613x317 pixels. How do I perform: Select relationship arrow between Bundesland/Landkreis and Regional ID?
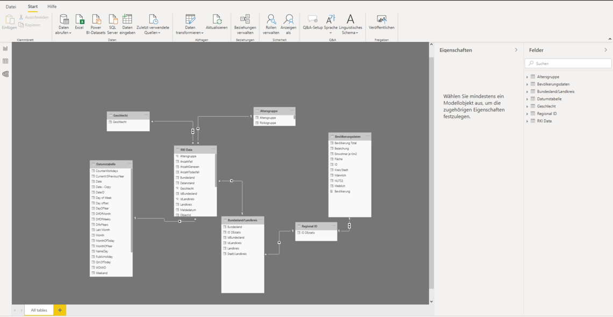pos(279,242)
